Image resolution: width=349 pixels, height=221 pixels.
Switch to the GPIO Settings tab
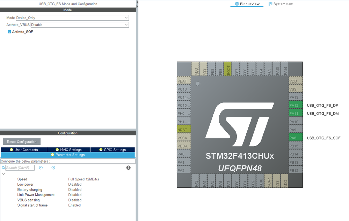[x=112, y=150]
